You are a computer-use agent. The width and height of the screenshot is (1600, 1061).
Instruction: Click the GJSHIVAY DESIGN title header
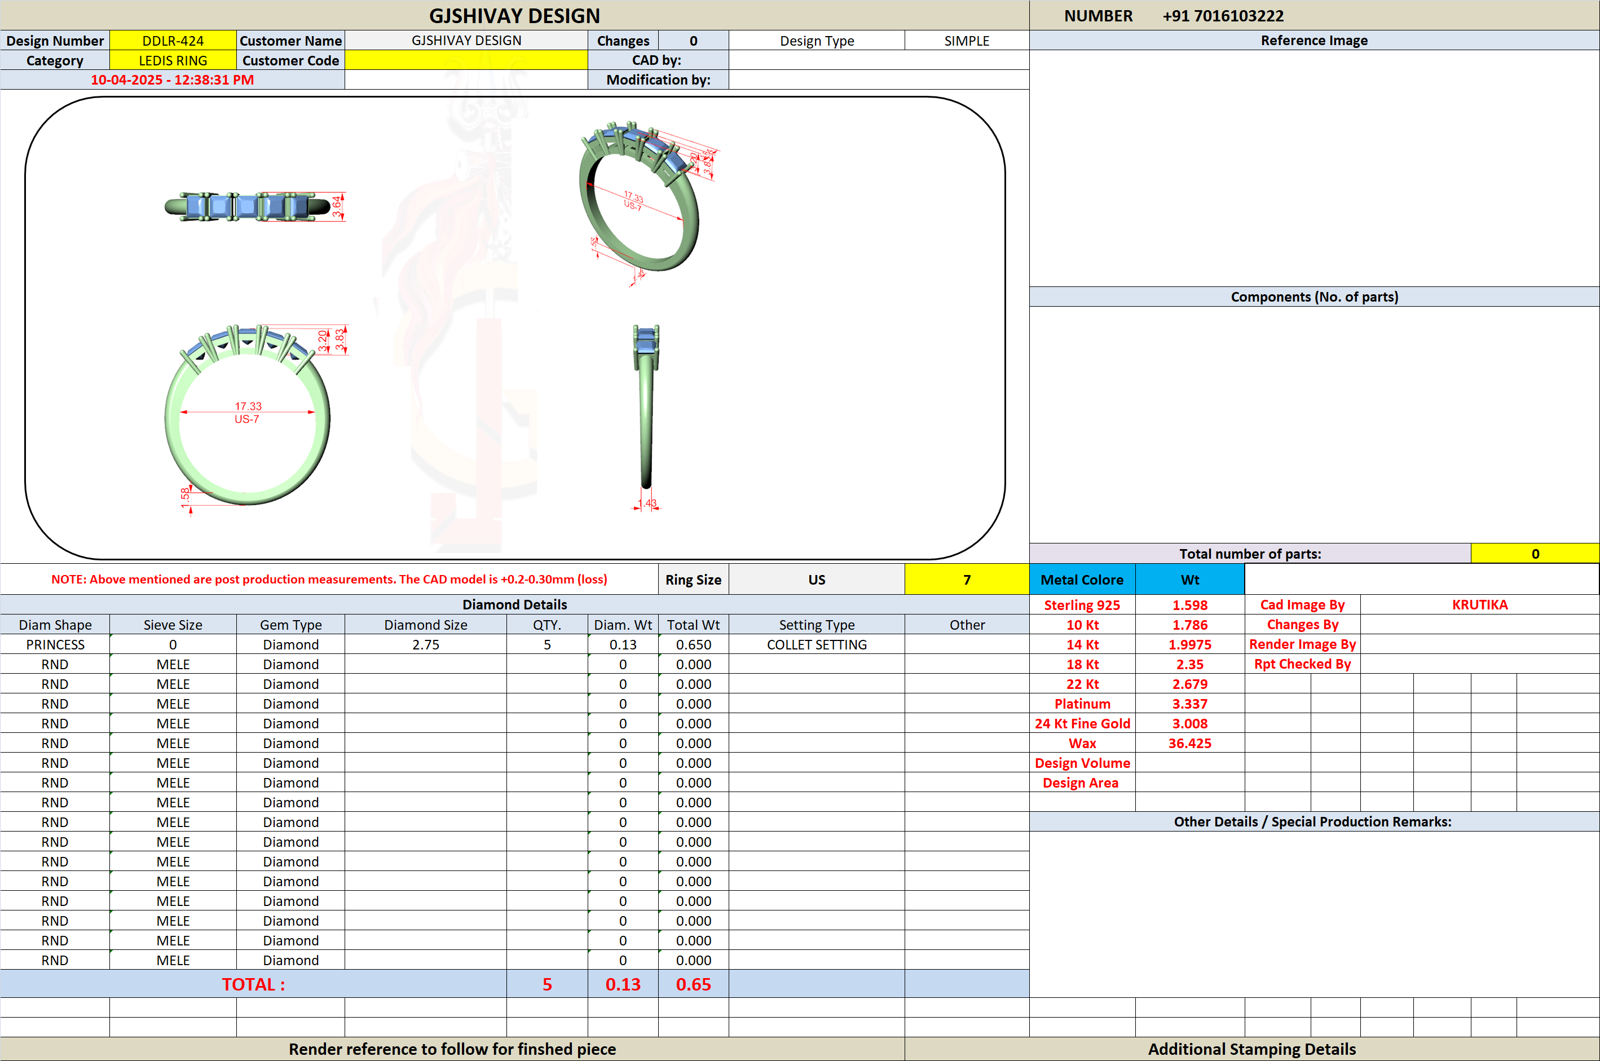[x=514, y=16]
